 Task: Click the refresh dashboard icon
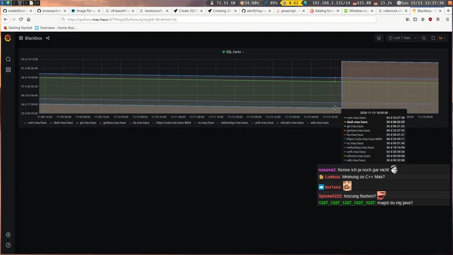tap(433, 38)
